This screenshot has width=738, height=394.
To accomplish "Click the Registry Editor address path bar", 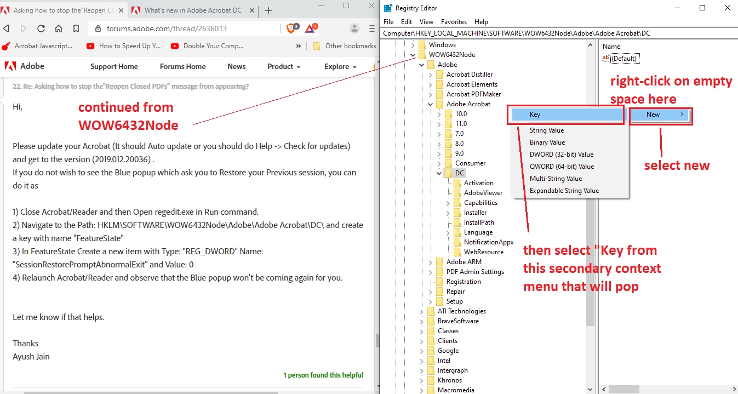I will pos(559,33).
